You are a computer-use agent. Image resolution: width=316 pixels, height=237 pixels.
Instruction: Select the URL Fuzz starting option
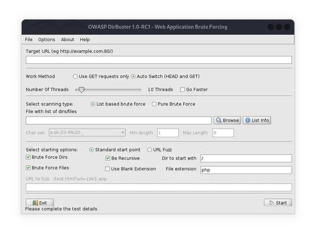(150, 150)
